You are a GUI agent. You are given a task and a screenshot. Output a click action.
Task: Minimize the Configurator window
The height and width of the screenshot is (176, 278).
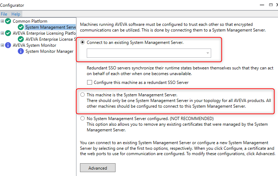(262, 5)
